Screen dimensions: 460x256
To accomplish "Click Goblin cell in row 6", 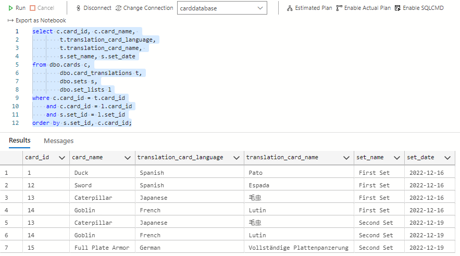I will click(103, 235).
